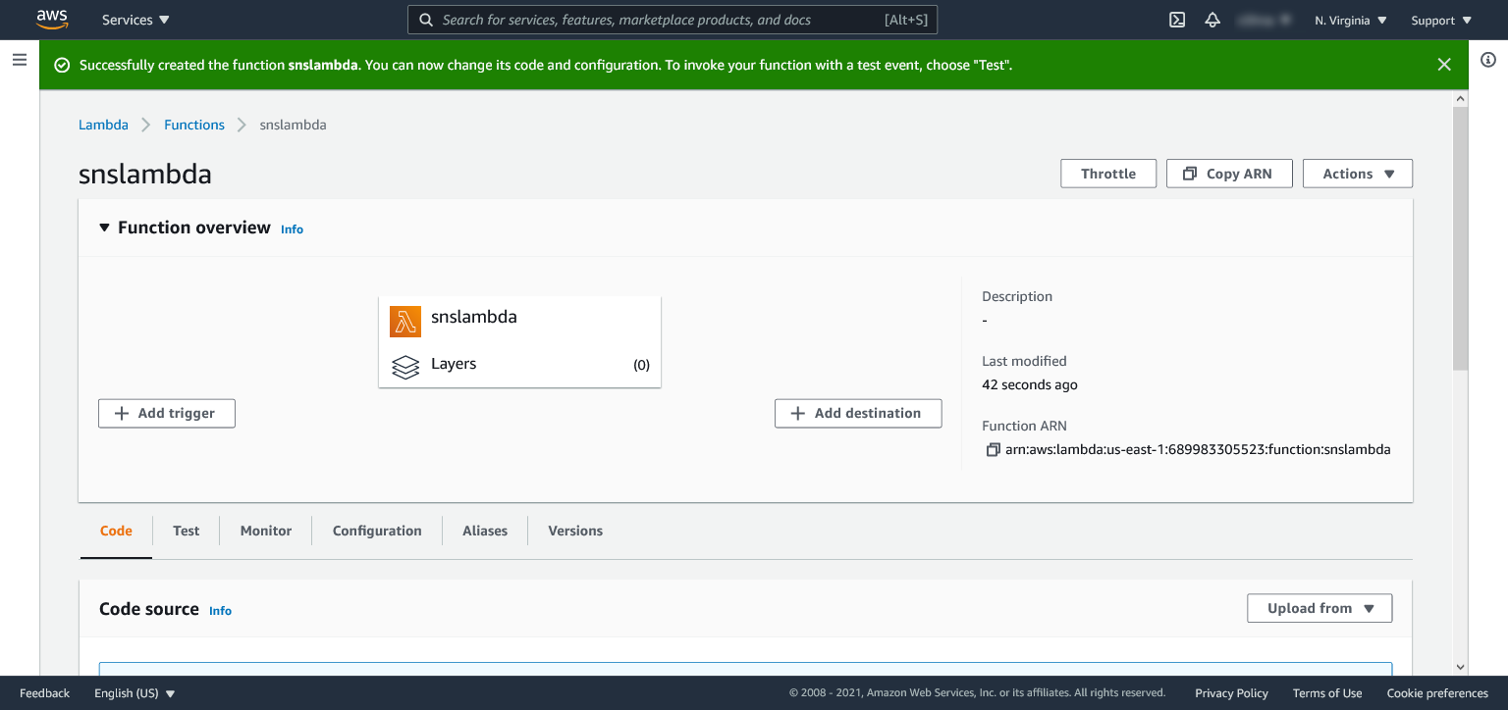Go to Functions breadcrumb link
The height and width of the screenshot is (710, 1508).
[194, 125]
